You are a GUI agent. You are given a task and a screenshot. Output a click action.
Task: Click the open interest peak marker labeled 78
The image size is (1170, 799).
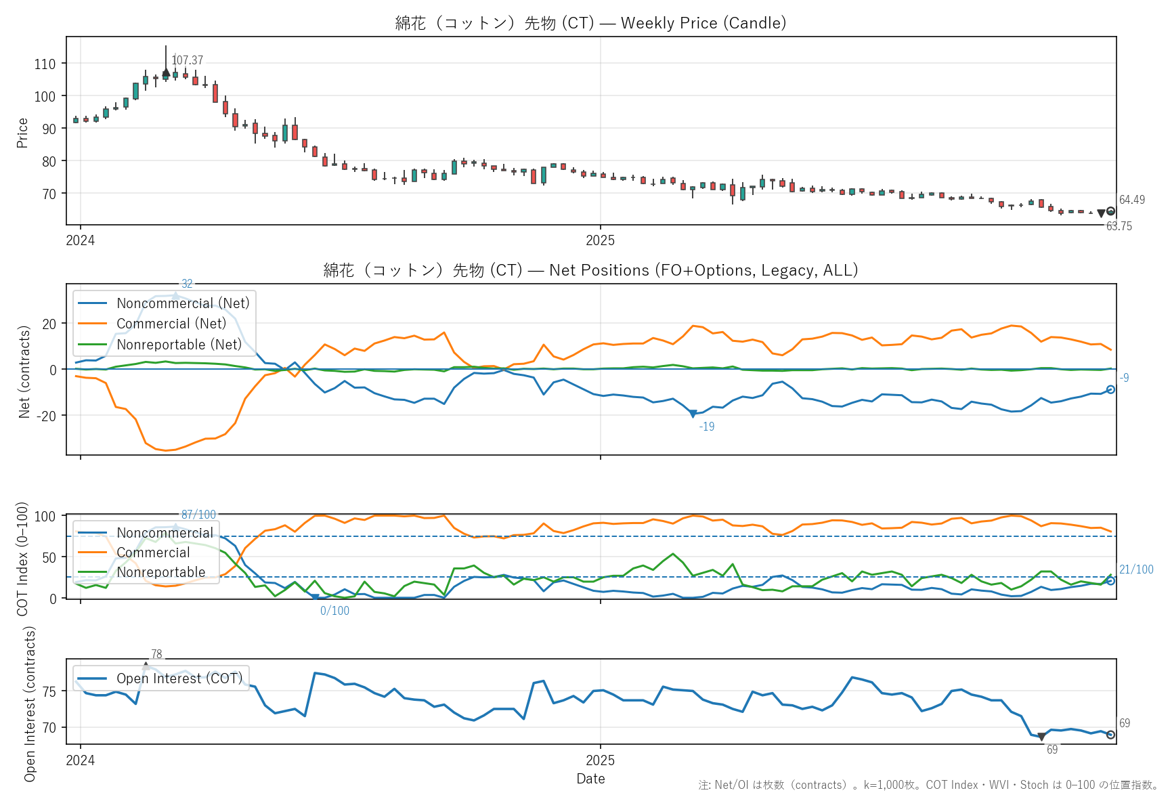[x=146, y=666]
